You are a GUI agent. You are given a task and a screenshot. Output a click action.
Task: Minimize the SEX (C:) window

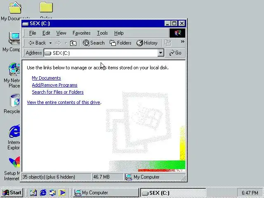(x=168, y=24)
